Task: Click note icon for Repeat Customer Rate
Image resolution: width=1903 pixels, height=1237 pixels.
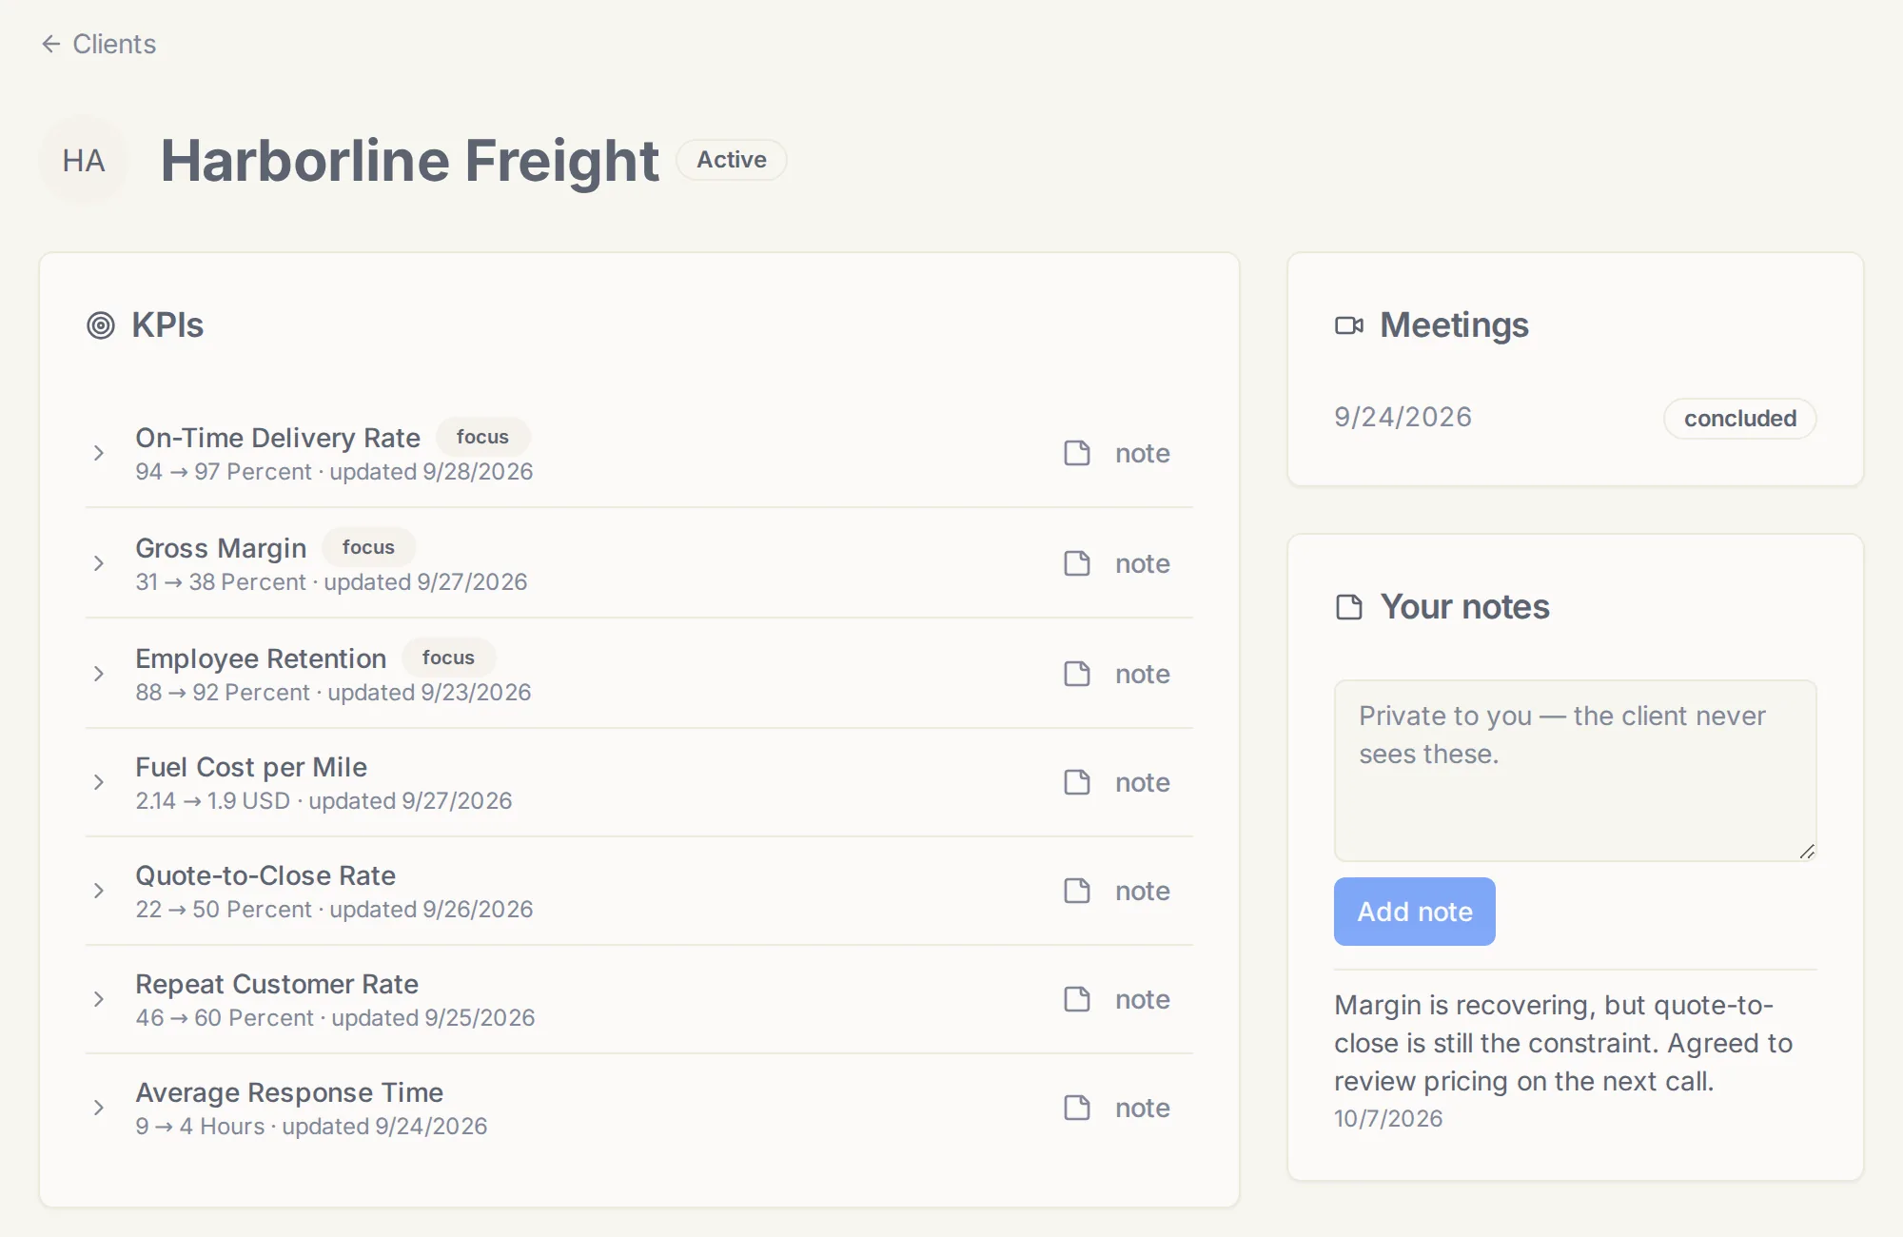Action: click(x=1077, y=999)
